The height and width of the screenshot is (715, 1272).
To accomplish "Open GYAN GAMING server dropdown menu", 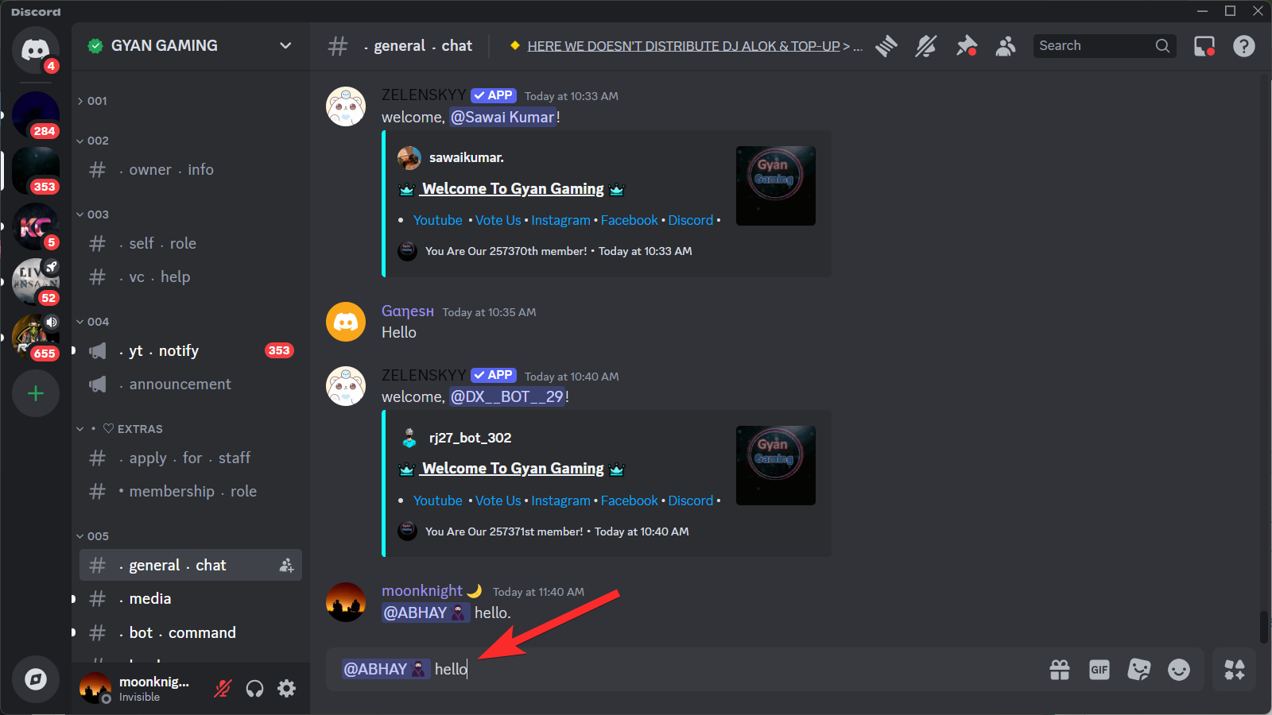I will [x=285, y=46].
